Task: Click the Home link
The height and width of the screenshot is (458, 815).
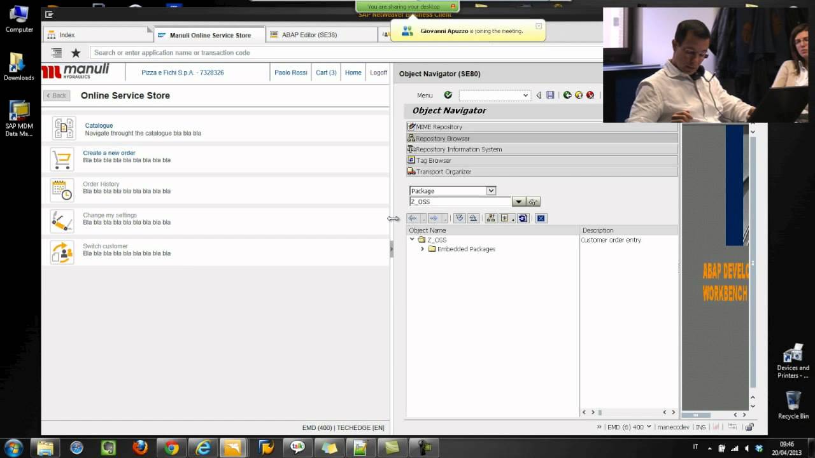Action: click(353, 73)
